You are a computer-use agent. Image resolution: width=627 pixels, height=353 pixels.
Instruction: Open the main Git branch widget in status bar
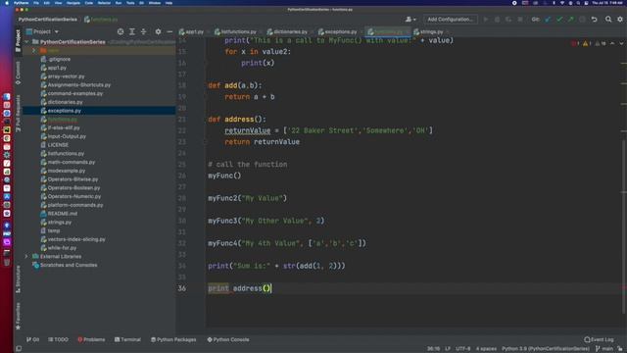[604, 349]
